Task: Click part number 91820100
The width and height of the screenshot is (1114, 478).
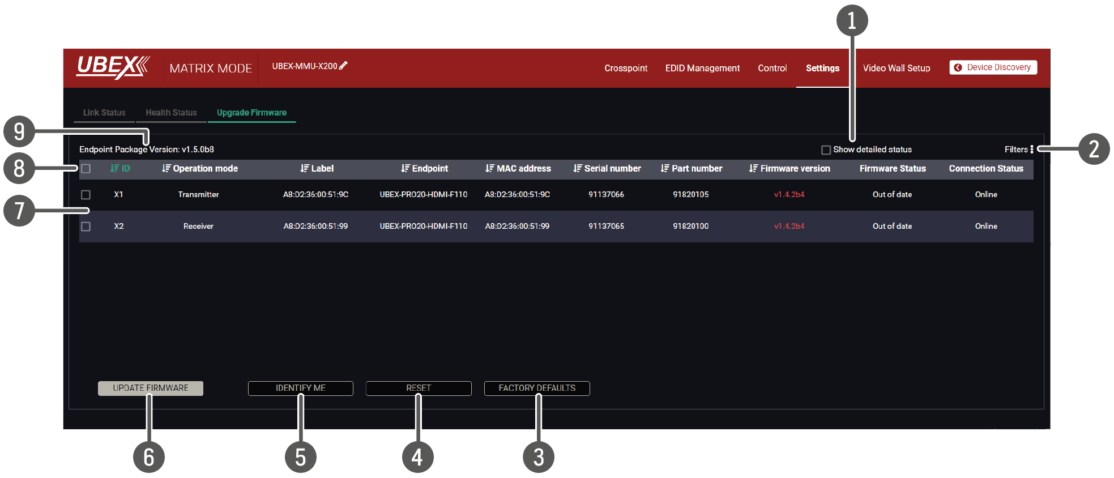Action: tap(690, 227)
